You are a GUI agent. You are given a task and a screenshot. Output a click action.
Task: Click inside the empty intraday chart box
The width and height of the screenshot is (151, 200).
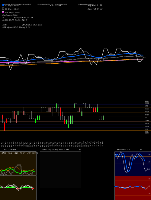[60, 170]
